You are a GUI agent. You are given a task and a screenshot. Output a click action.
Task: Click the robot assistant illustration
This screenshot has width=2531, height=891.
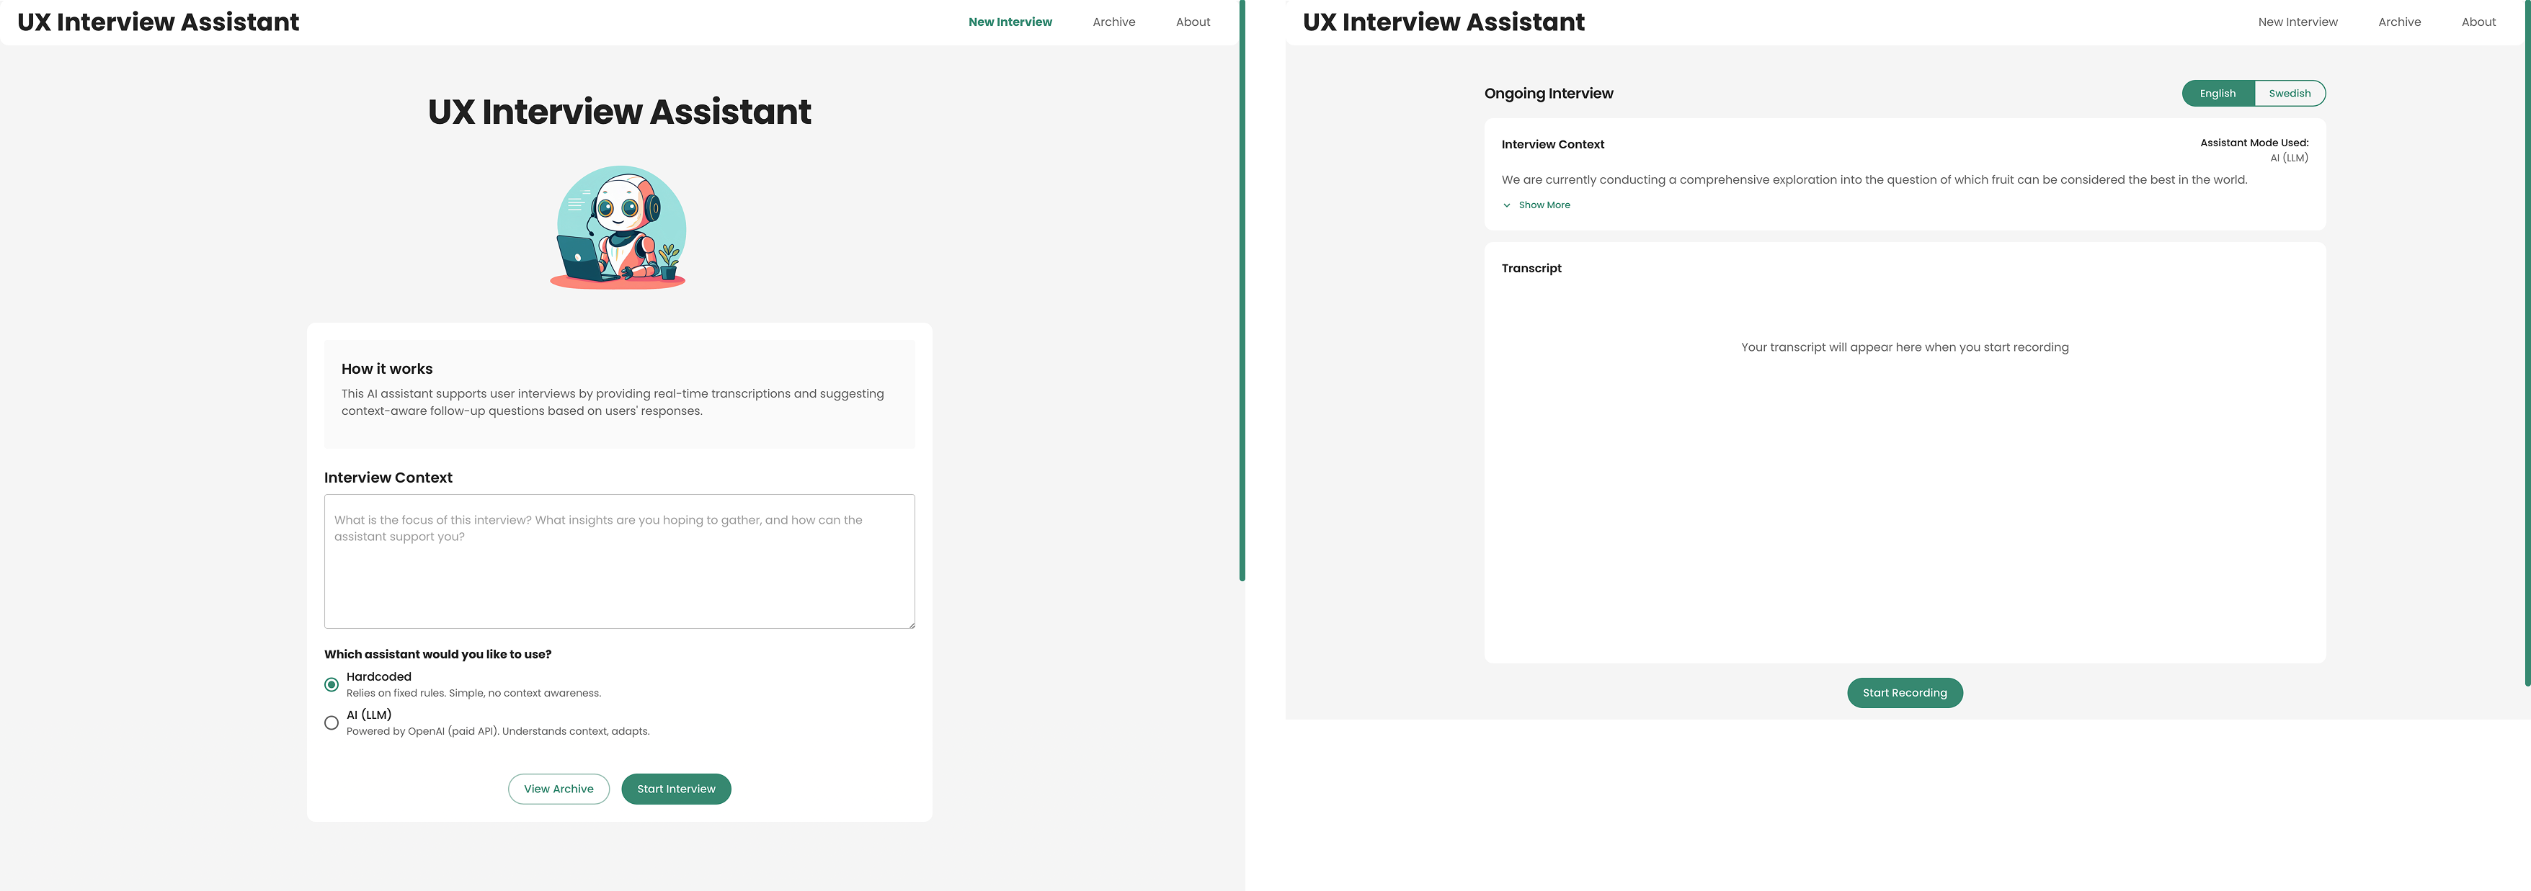click(618, 227)
